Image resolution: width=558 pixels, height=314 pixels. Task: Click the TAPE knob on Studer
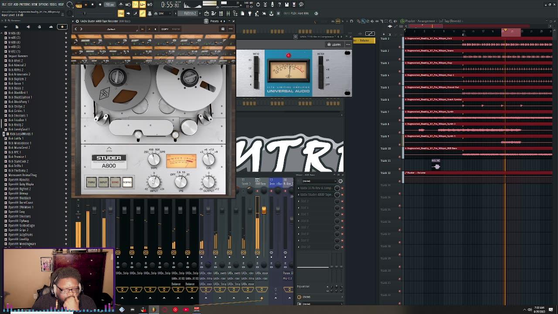(x=153, y=160)
